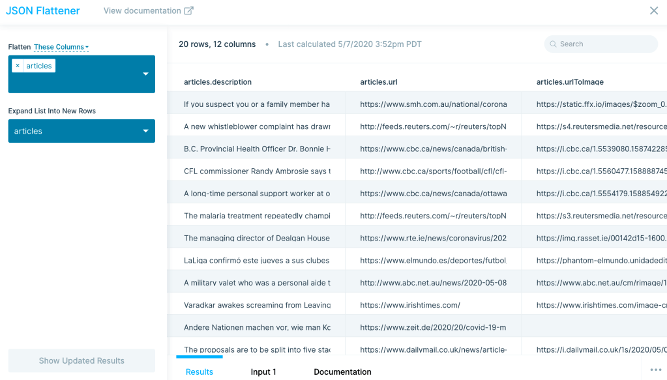Expand the Flatten columns selector arrow
This screenshot has height=380, width=667.
(x=145, y=74)
